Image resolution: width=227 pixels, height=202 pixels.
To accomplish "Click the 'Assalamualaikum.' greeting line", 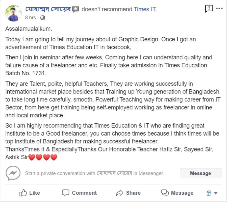I will pos(29,29).
